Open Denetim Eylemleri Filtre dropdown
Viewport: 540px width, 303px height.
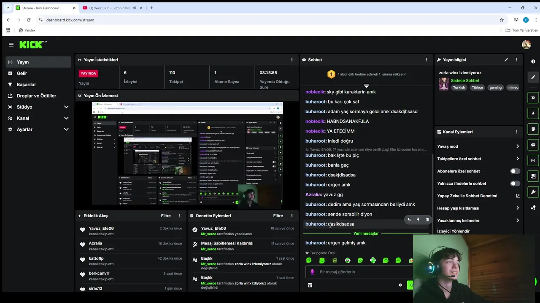[278, 216]
